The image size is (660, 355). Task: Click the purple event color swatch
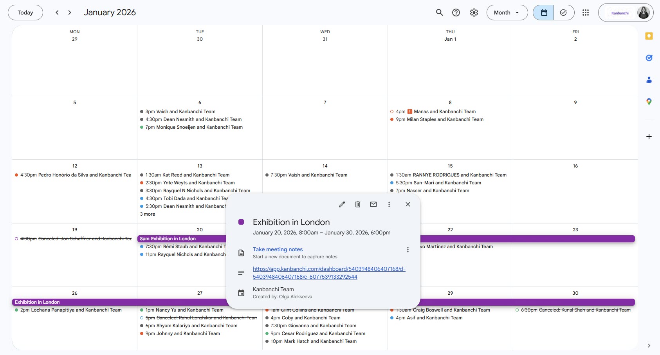pos(242,222)
